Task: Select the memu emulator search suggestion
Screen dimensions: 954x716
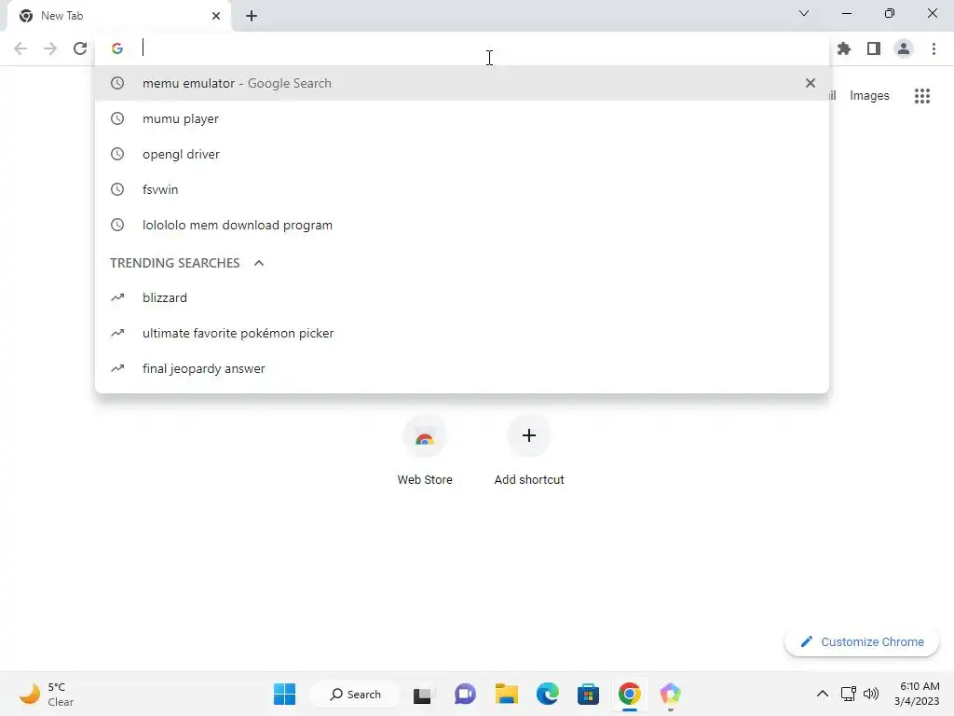Action: click(462, 83)
